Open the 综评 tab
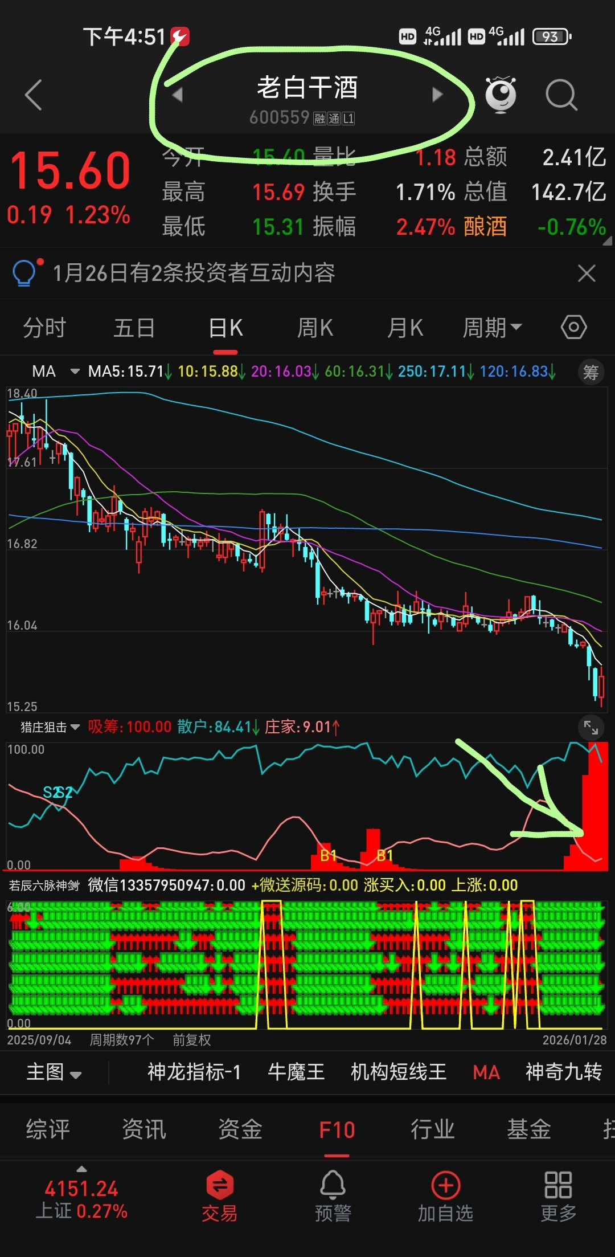 [x=48, y=1129]
